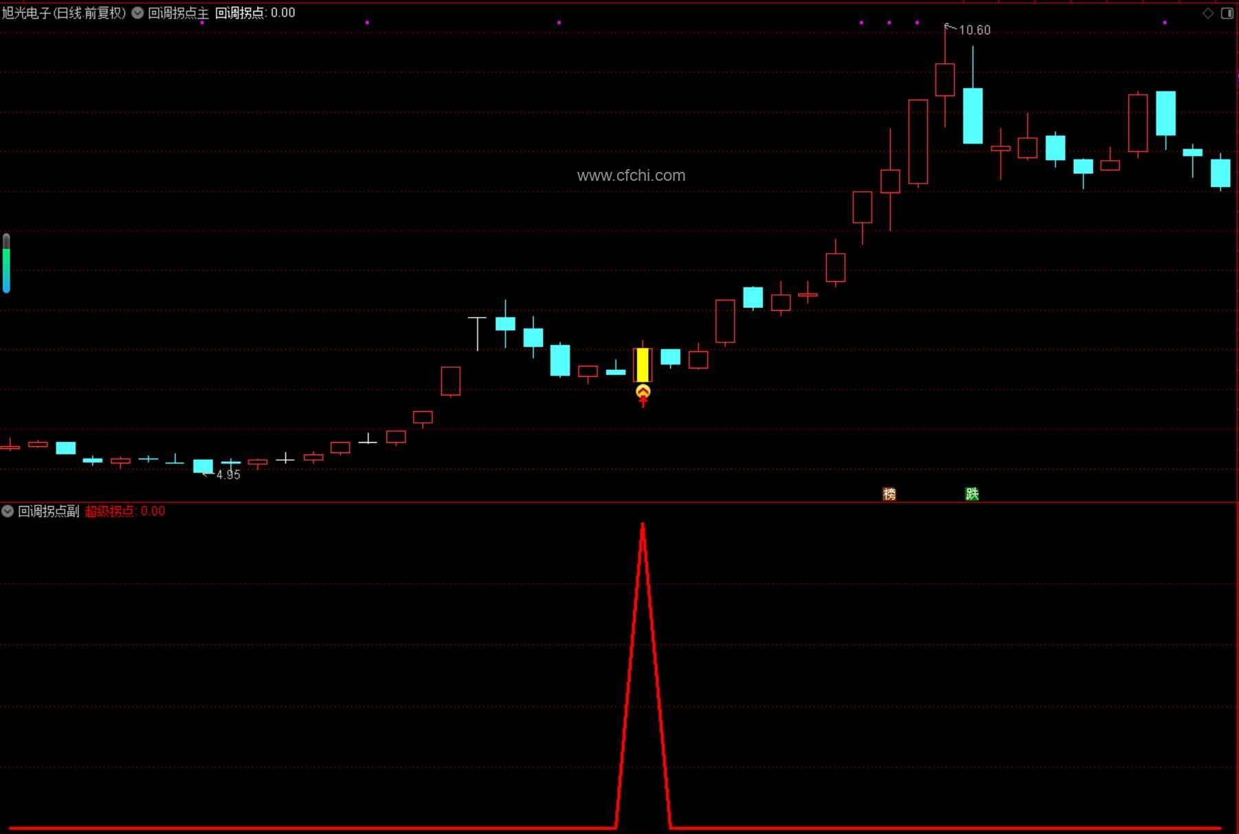The width and height of the screenshot is (1239, 834).
Task: Click the yellow buy-signal arrow icon
Action: pos(643,396)
